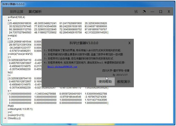Click the 四川大学-建环学院-世德 author text
176x126 pixels.
point(116,70)
